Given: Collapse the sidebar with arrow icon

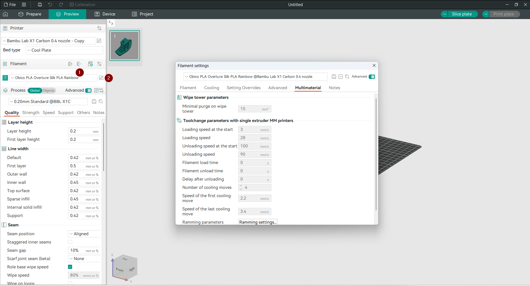Looking at the screenshot, I should point(111,23).
